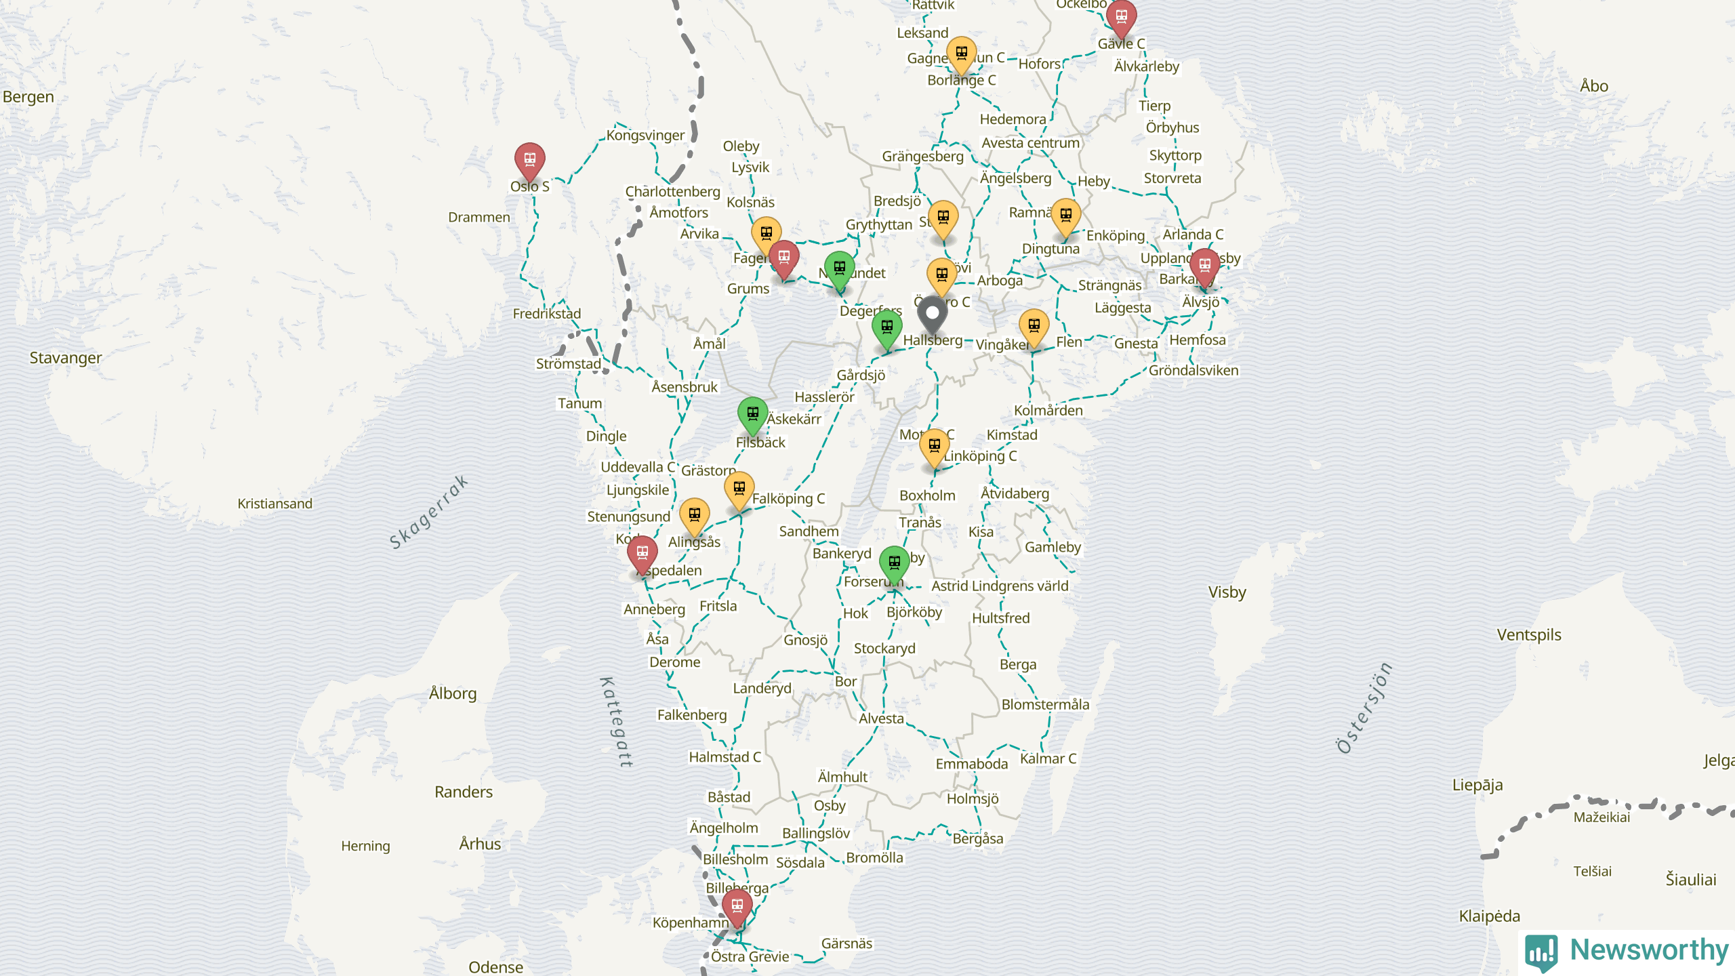Select the yellow train marker at Alingsås
Screen dimensions: 1735x976
coord(694,515)
